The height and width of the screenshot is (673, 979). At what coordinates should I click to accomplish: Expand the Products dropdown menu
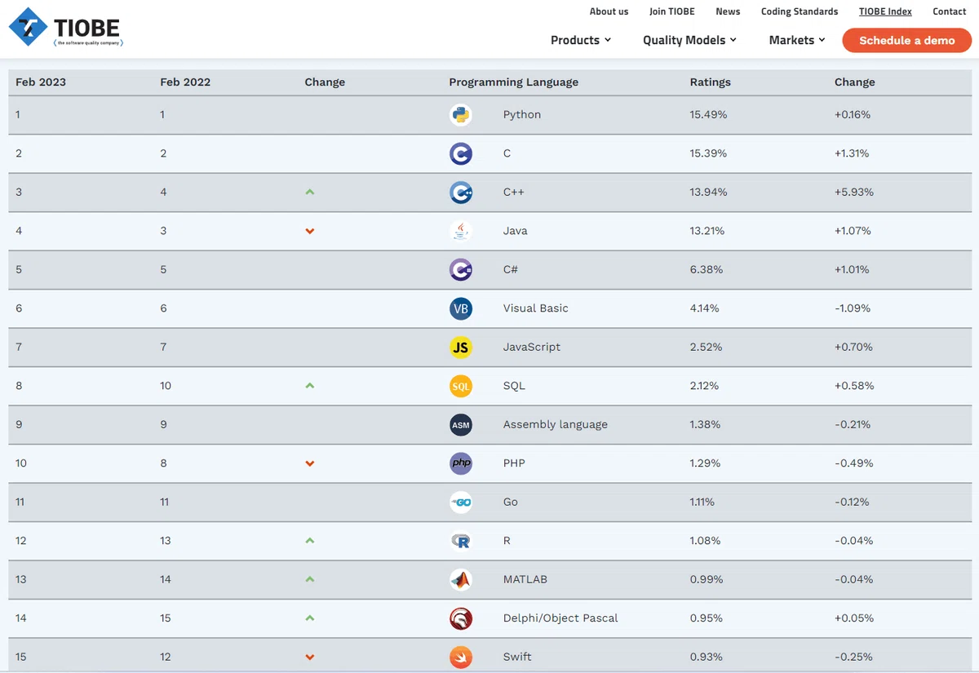[x=581, y=40]
